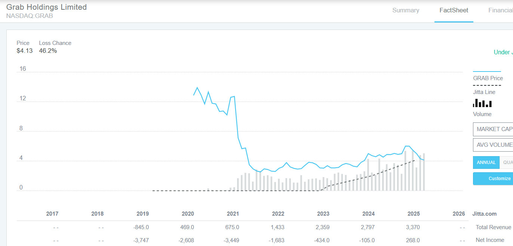Select the 2017 year column header
Viewport: 513px width, 246px height.
click(x=52, y=214)
